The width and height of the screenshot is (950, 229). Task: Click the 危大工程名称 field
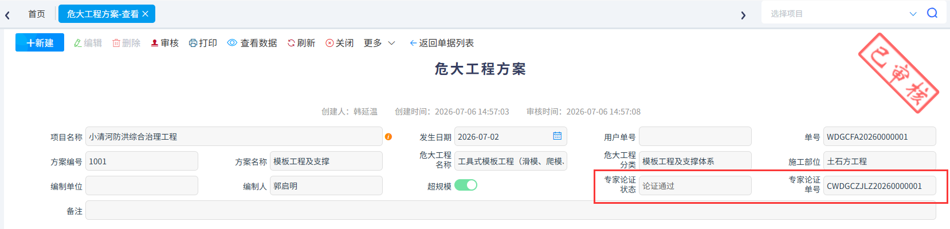point(511,161)
